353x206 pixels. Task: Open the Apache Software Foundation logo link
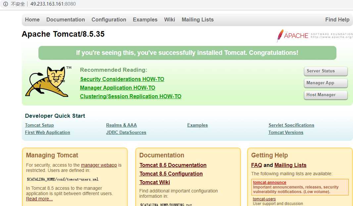pyautogui.click(x=315, y=35)
